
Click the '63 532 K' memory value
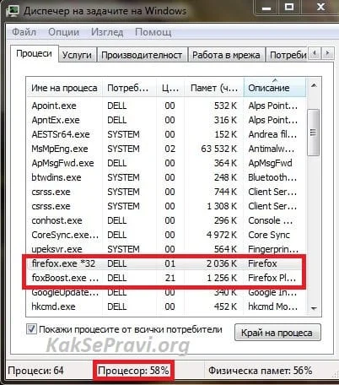click(x=219, y=149)
